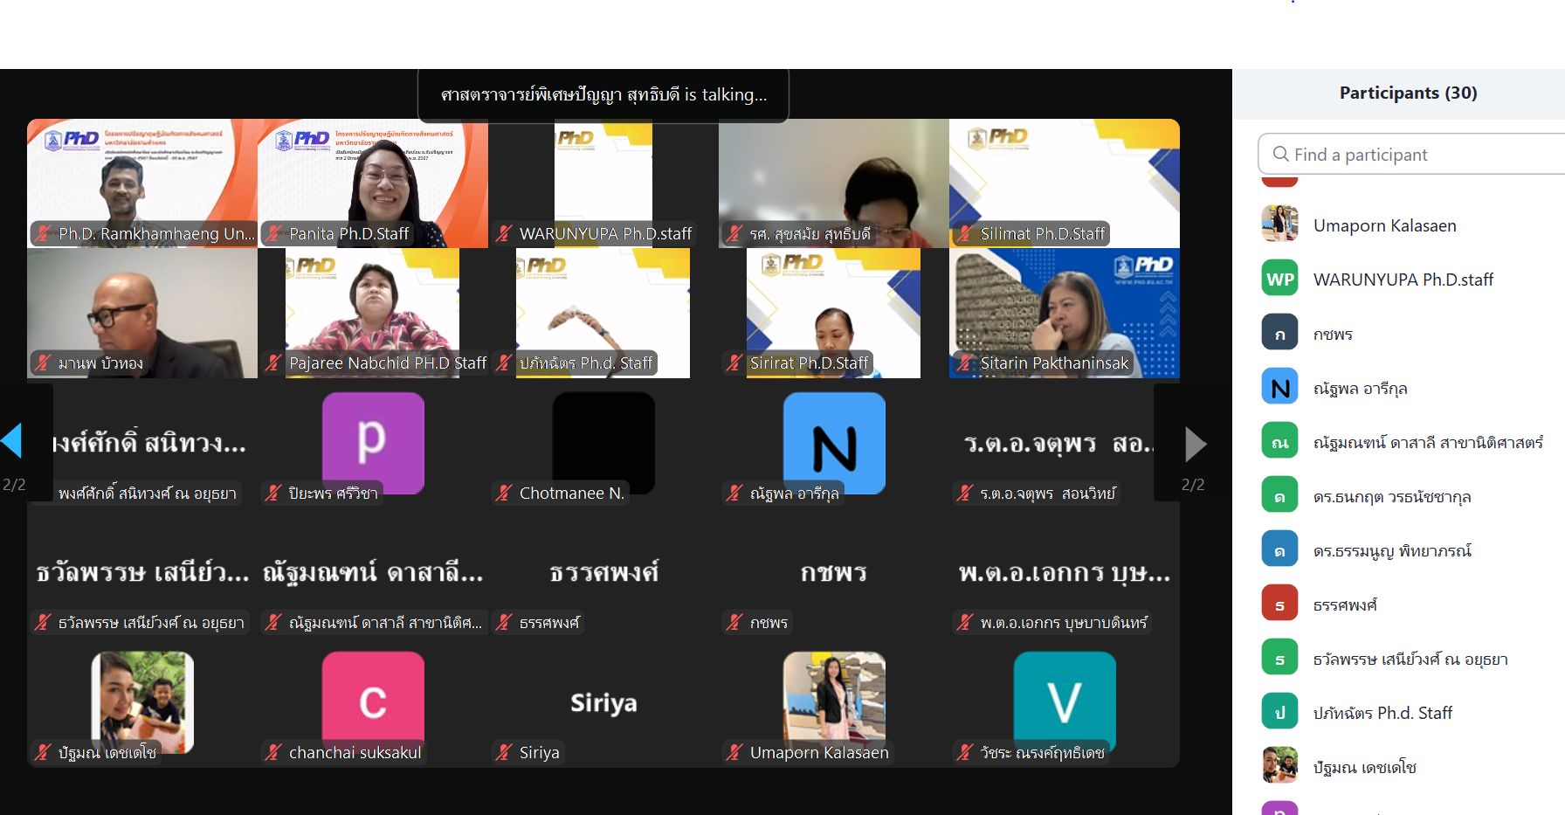
Task: Select Panita Ph.D.Staff video tile
Action: pos(373,183)
